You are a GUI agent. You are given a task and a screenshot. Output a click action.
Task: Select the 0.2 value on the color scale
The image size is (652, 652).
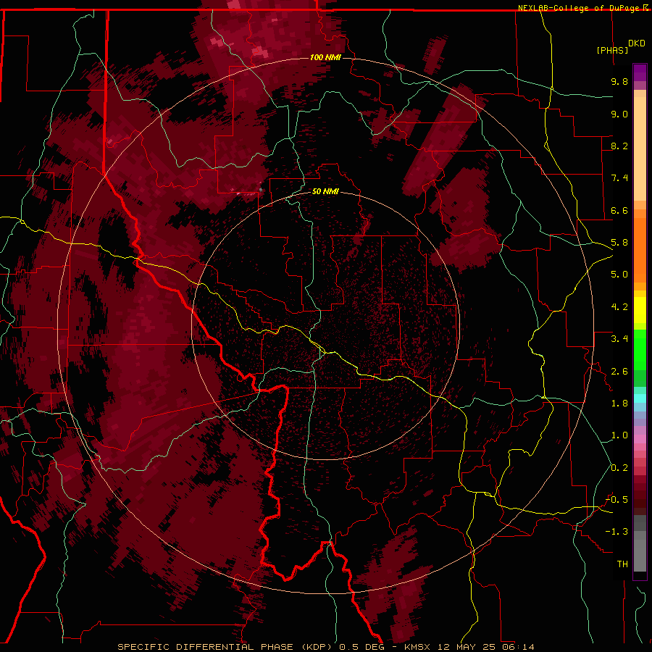619,468
